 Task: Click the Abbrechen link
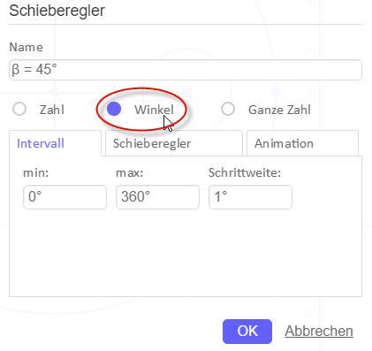point(319,332)
